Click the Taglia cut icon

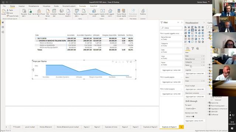pos(8,10)
